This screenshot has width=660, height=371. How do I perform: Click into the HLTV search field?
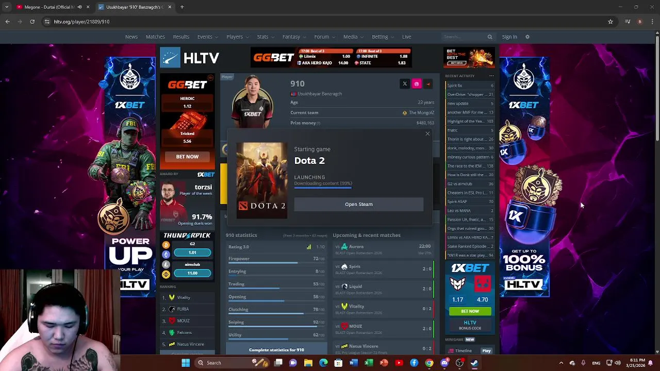point(464,37)
